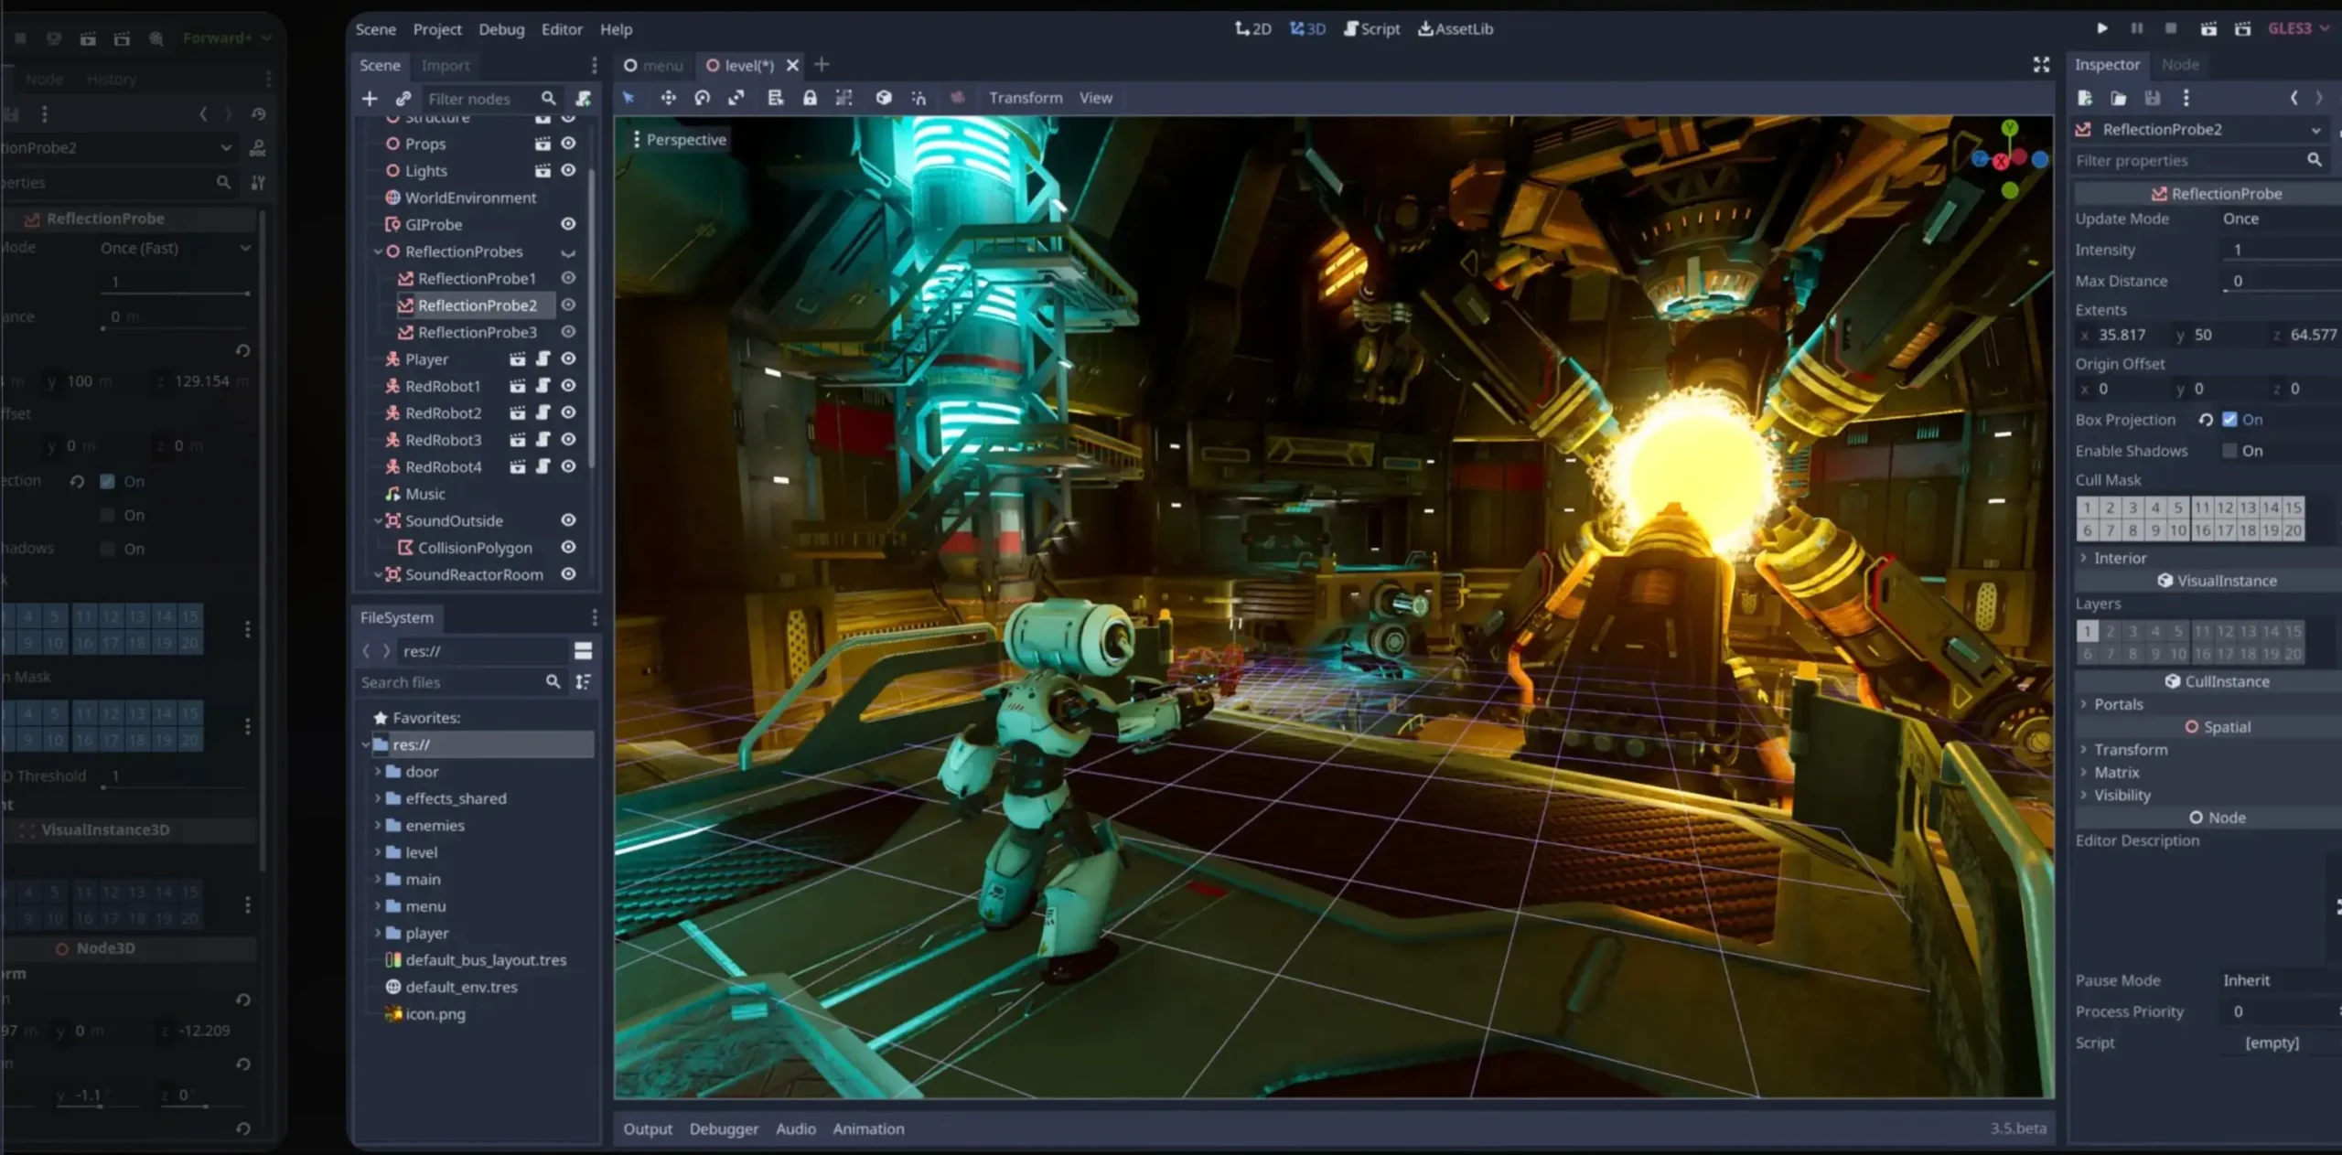This screenshot has height=1155, width=2342.
Task: Collapse the SoundOutside tree node
Action: [378, 520]
